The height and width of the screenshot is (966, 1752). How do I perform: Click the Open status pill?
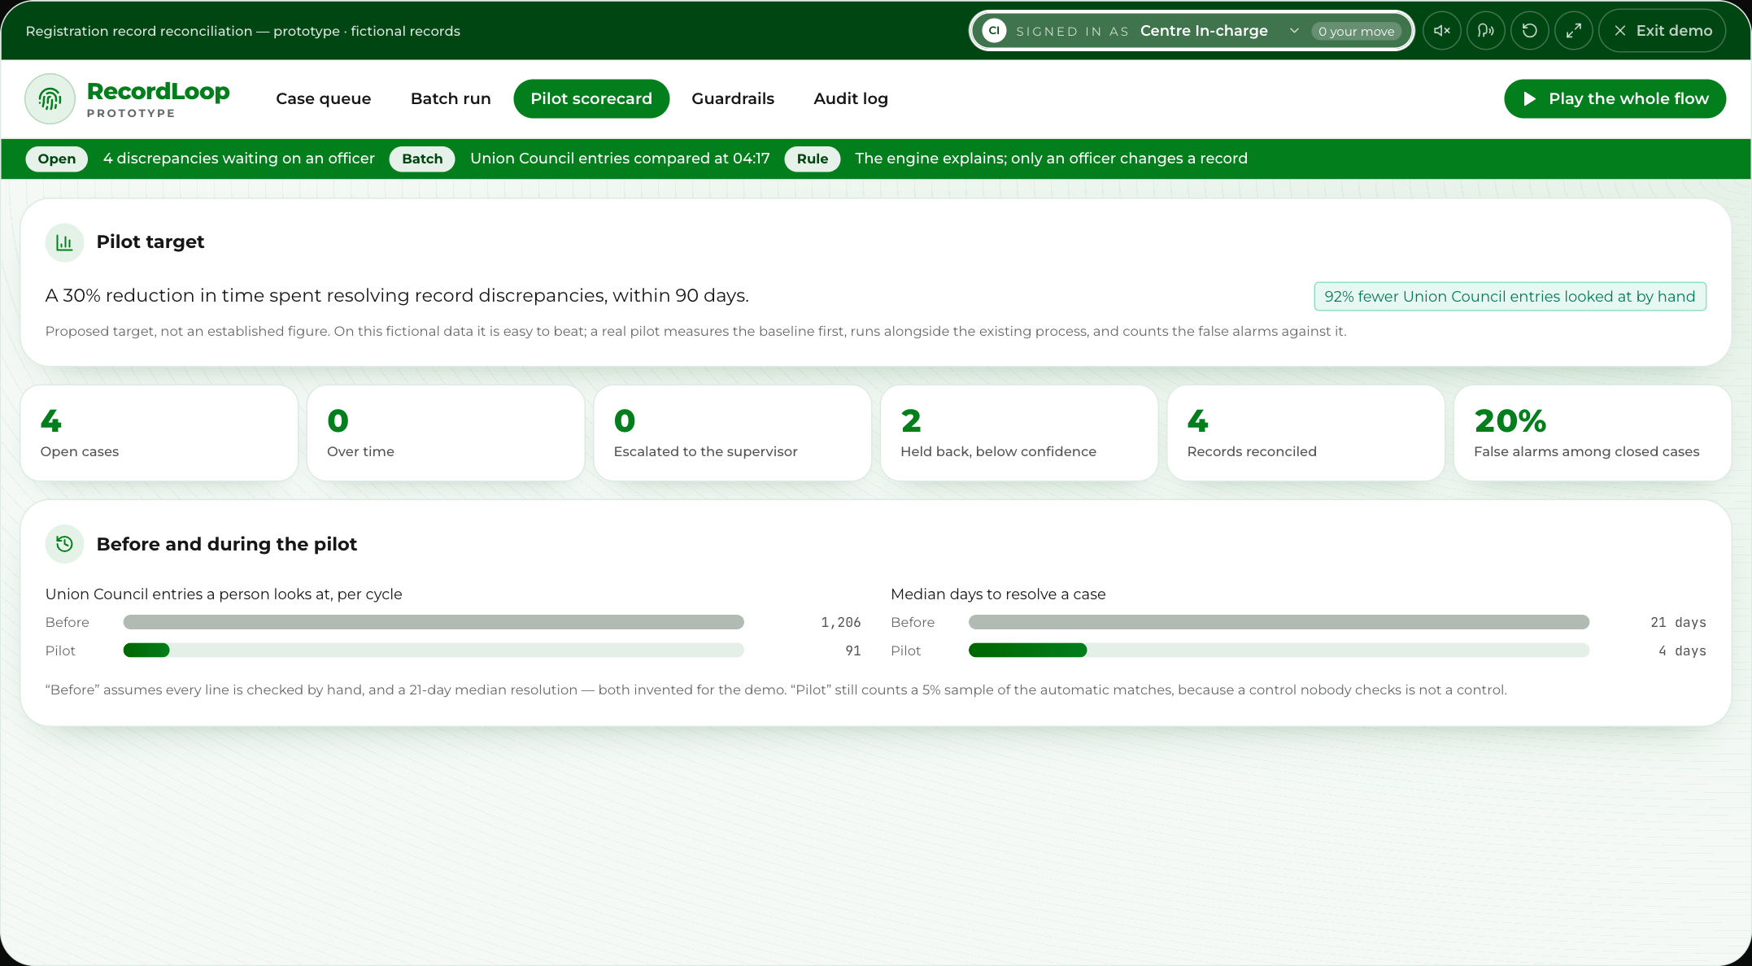57,159
